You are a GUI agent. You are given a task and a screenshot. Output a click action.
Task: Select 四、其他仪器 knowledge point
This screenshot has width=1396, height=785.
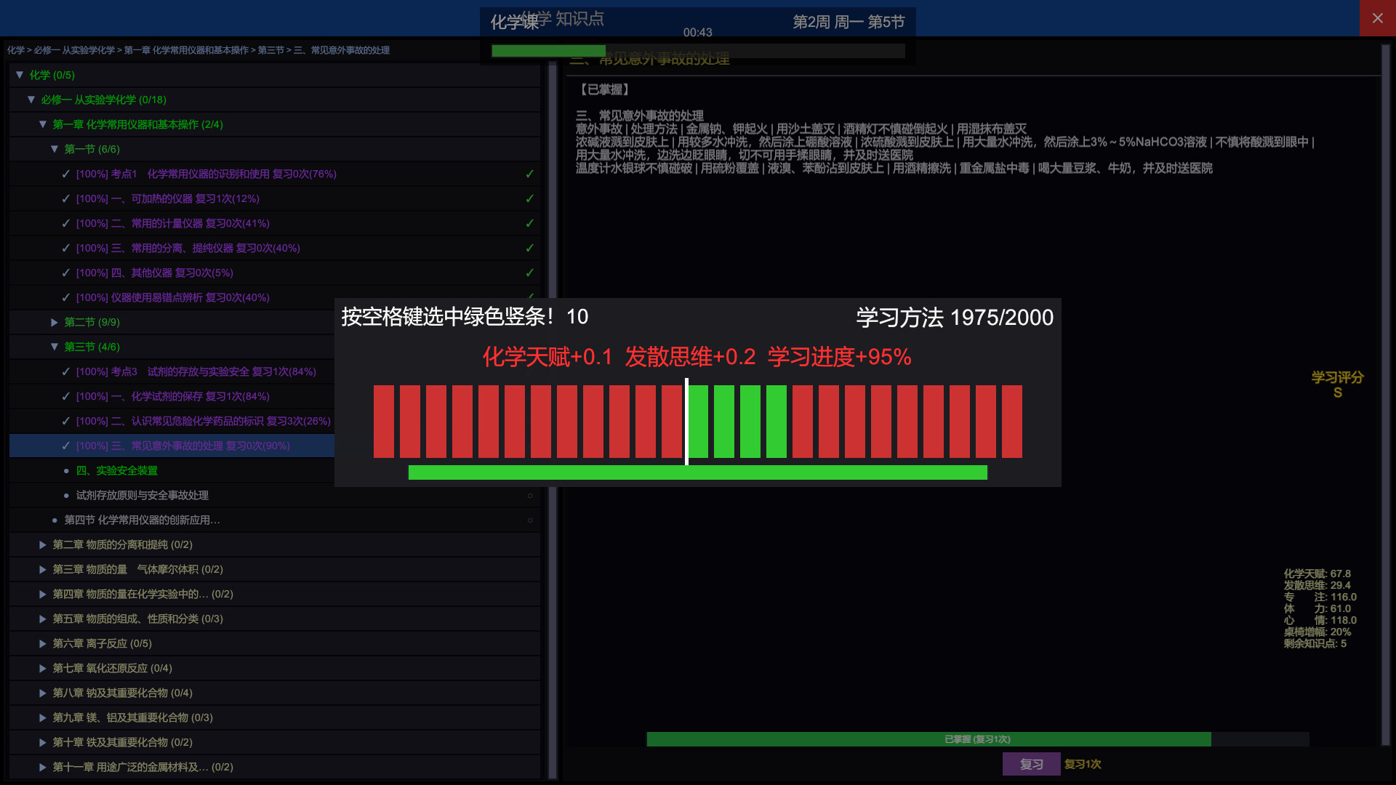(275, 273)
